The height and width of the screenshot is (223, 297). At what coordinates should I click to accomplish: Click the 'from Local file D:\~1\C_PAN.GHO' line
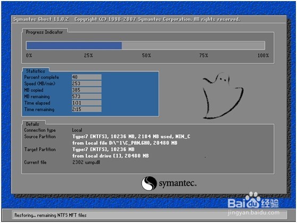click(x=125, y=143)
